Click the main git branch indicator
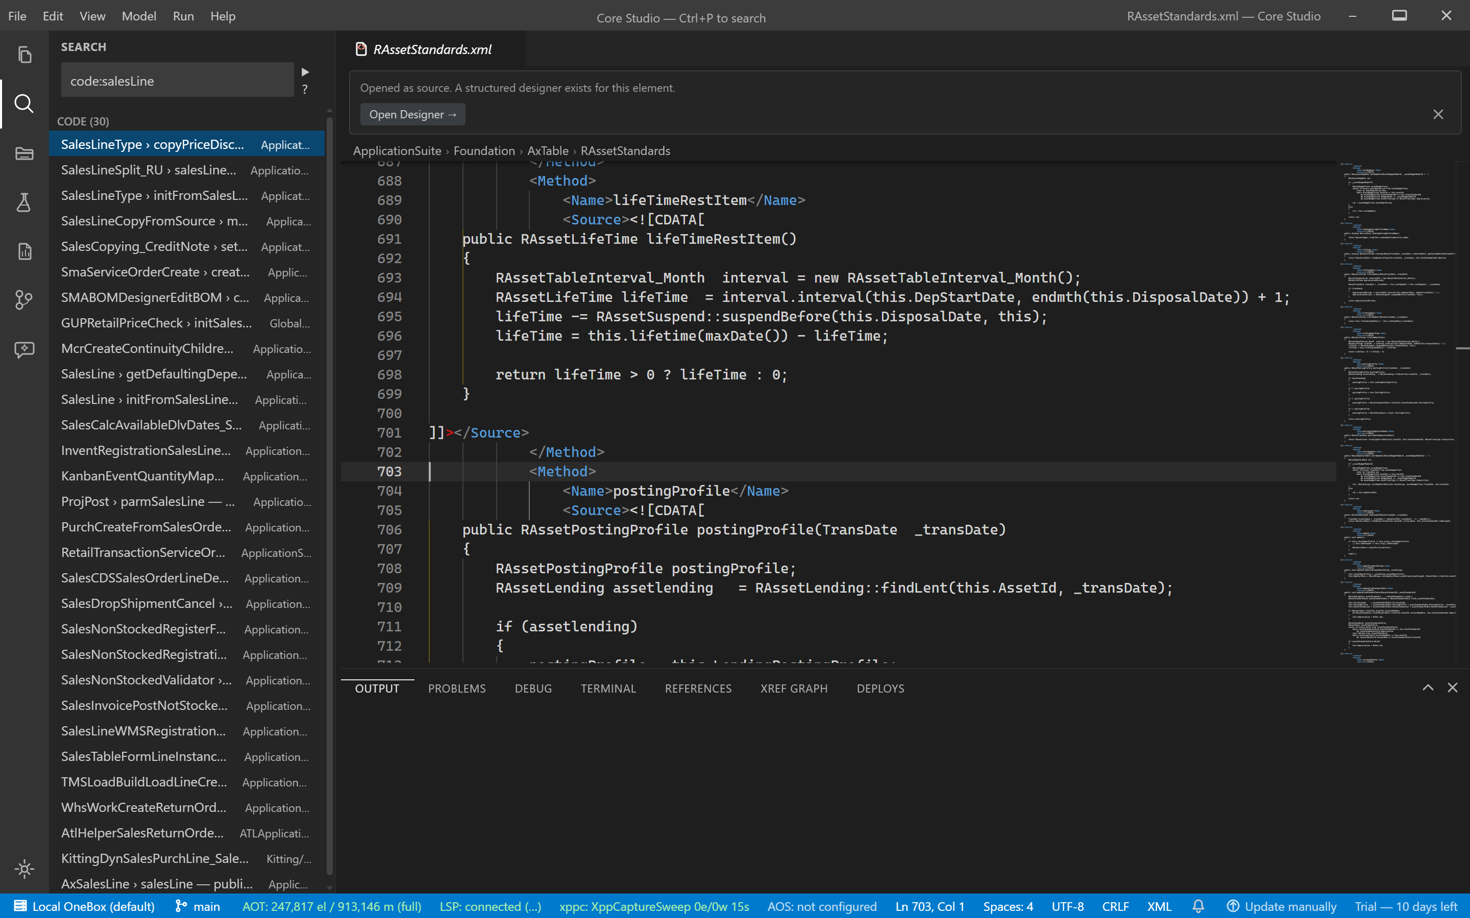The image size is (1470, 918). pos(198,906)
